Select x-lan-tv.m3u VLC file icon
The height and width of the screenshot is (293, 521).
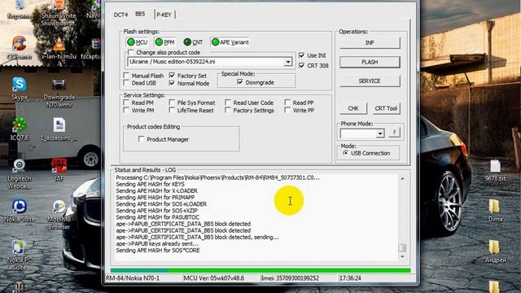[59, 48]
